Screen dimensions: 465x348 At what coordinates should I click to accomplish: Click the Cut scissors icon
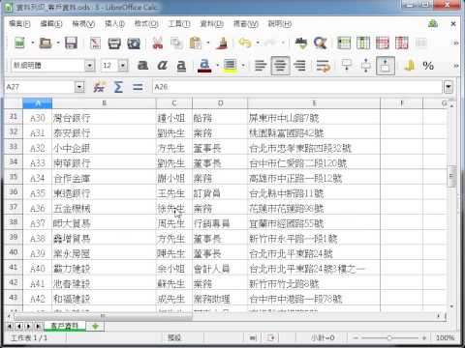[x=158, y=43]
